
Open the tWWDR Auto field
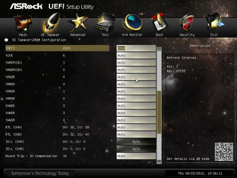coord(136,113)
